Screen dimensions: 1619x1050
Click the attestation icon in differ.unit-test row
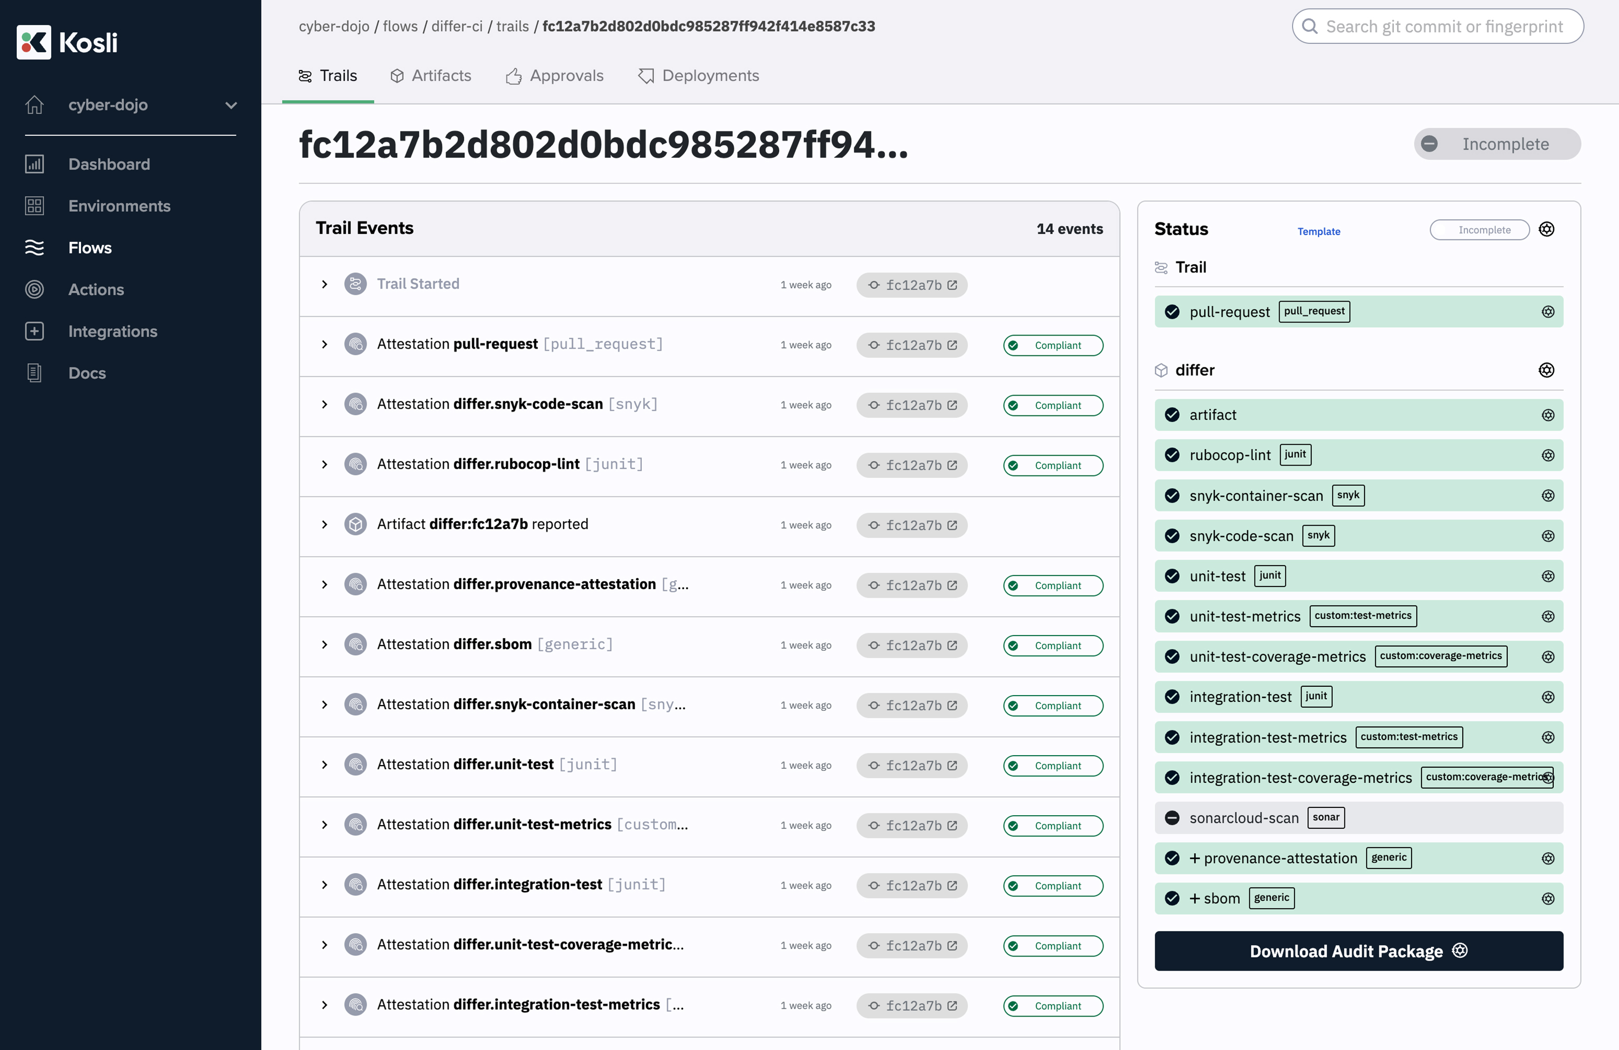pyautogui.click(x=355, y=765)
